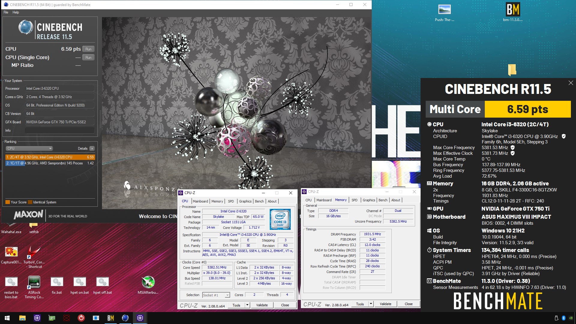Run the CPU (Single Core) test
This screenshot has width=576, height=324.
tap(88, 57)
